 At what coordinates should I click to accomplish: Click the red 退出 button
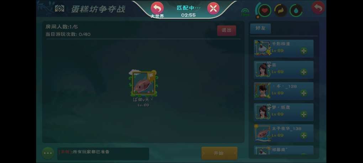[x=227, y=31]
